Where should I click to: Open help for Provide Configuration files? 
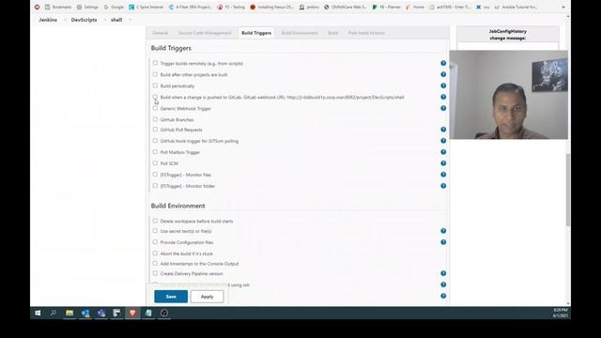443,242
